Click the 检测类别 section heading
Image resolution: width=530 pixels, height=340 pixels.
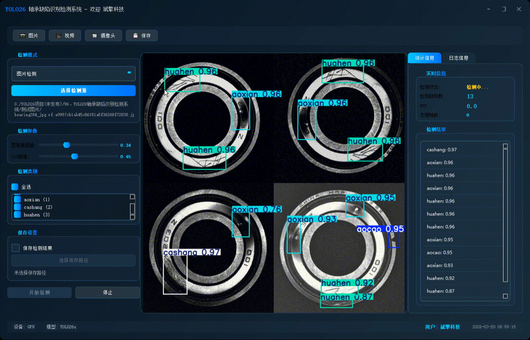[x=27, y=171]
